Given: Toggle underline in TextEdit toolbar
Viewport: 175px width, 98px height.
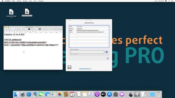Looking at the screenshot, I should [x=37, y=29].
